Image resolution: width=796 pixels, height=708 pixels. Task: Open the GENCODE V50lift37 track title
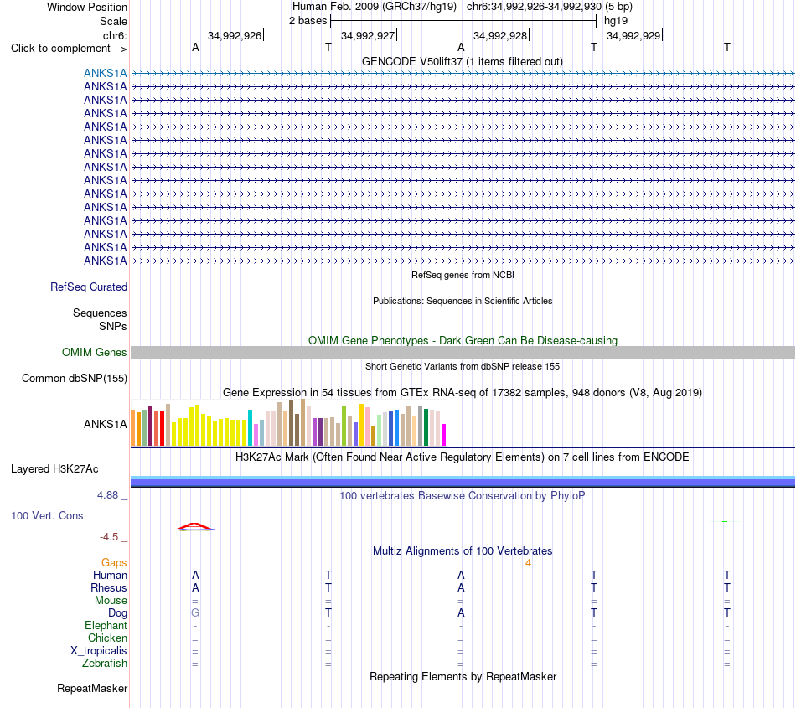(x=462, y=61)
